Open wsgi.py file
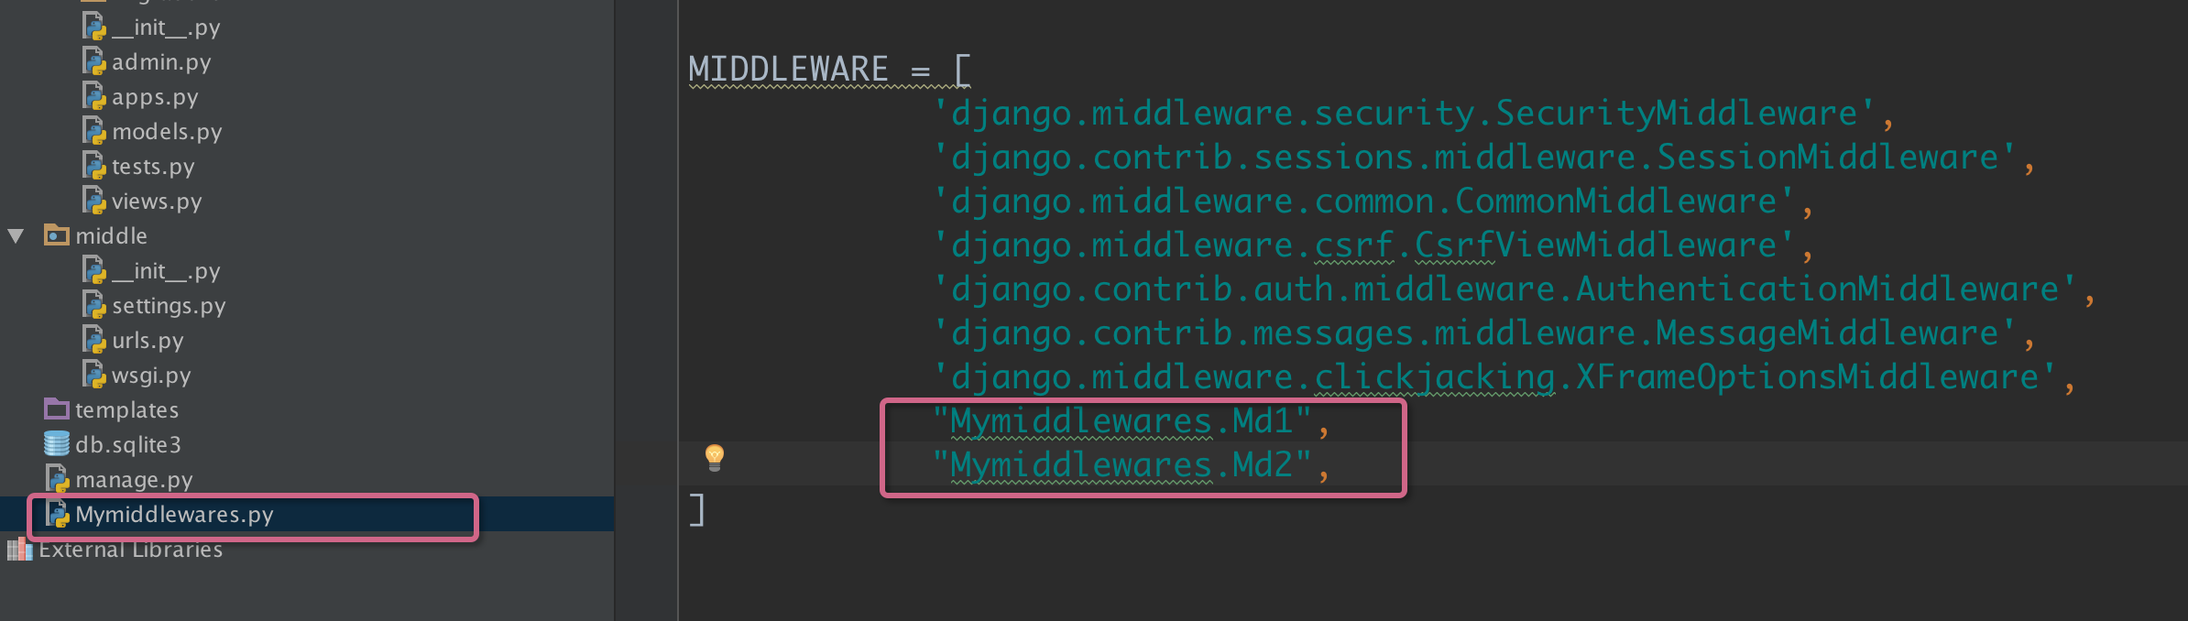The height and width of the screenshot is (621, 2188). [x=151, y=376]
